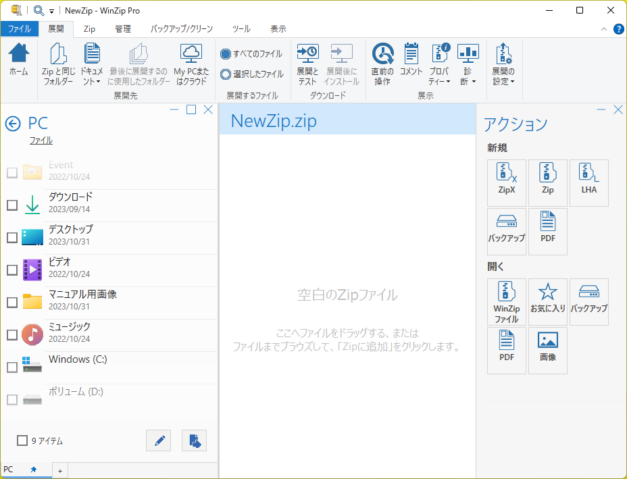The height and width of the screenshot is (479, 627).
Task: Open an 画像 file from アクション panel
Action: pos(547,350)
